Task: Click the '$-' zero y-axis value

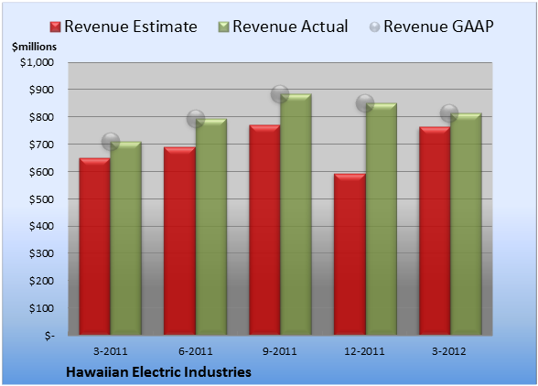Action: [x=49, y=336]
